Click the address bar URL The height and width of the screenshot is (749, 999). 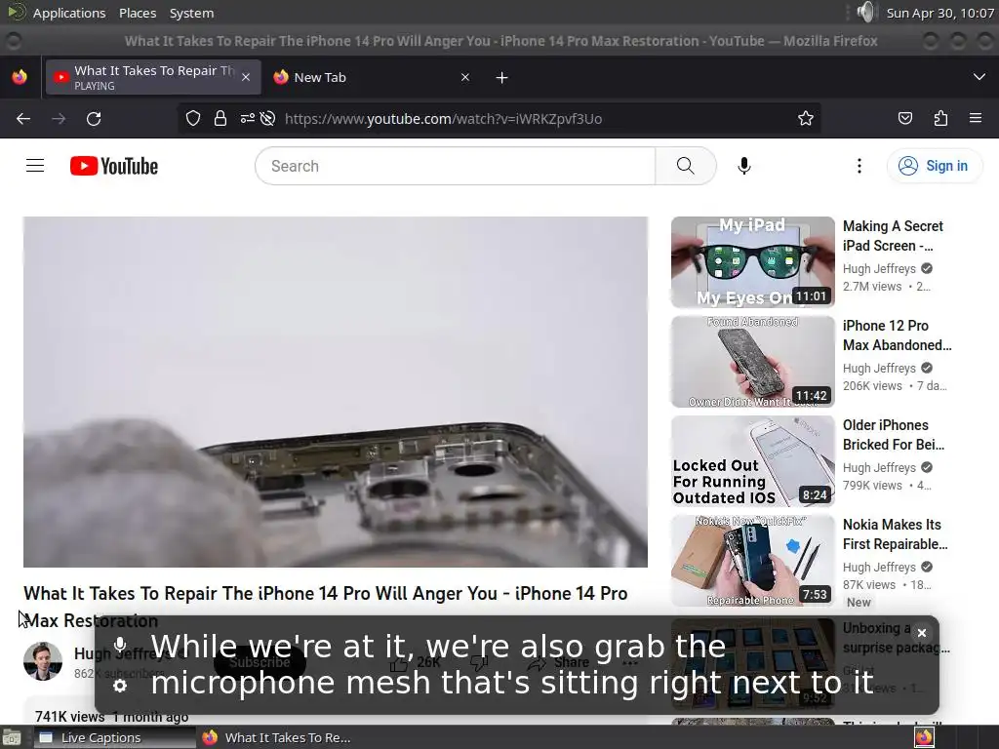[x=444, y=118]
